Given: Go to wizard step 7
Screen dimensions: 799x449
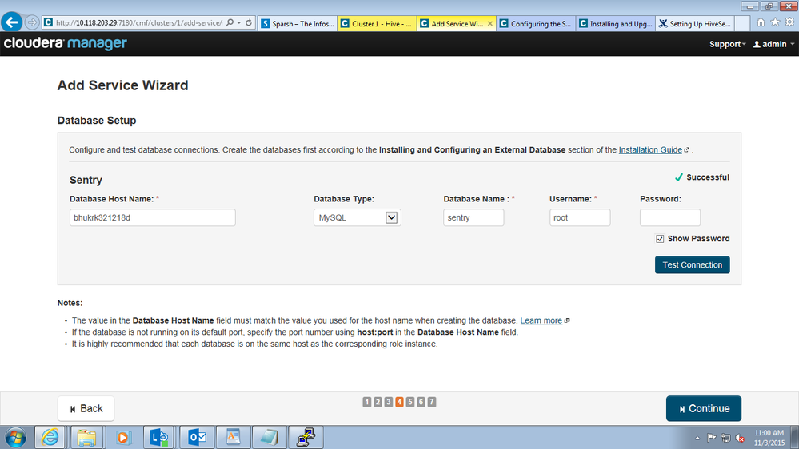Looking at the screenshot, I should click(x=432, y=402).
